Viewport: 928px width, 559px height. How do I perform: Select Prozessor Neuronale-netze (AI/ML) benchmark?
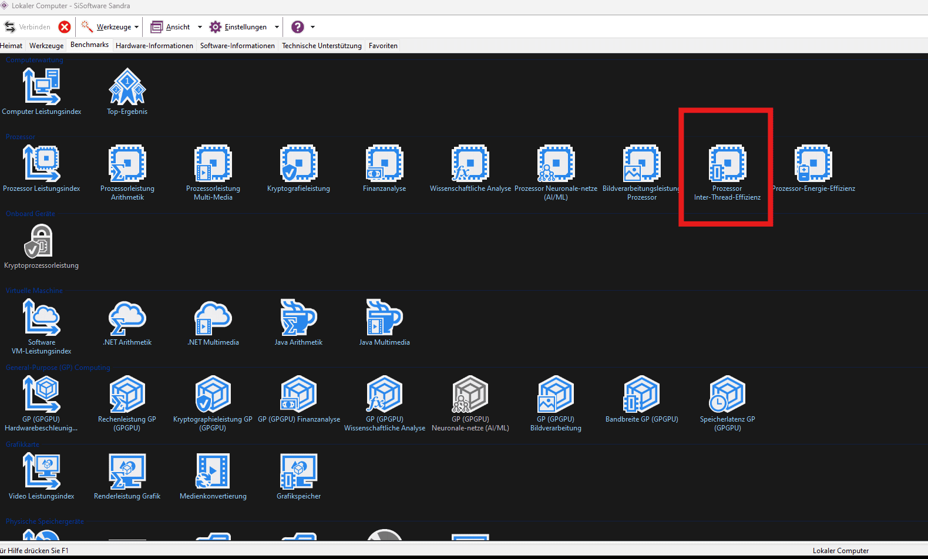tap(556, 173)
